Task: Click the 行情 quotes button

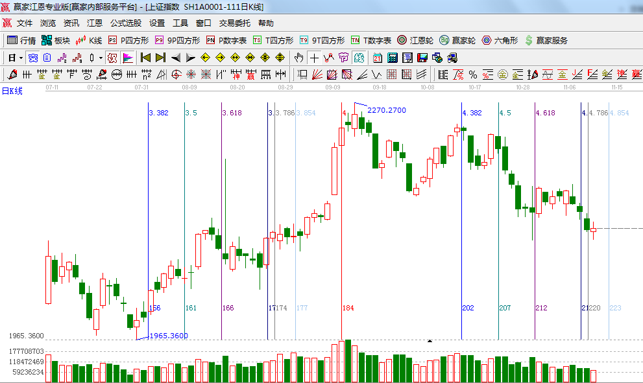Action: (x=21, y=40)
